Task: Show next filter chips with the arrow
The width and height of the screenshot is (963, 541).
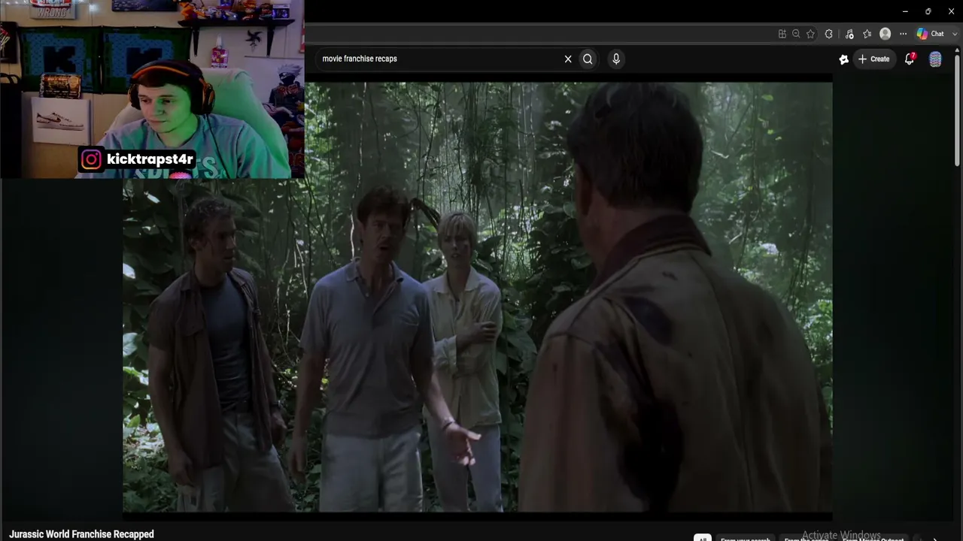Action: 935,538
